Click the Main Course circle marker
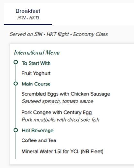 coord(16,84)
